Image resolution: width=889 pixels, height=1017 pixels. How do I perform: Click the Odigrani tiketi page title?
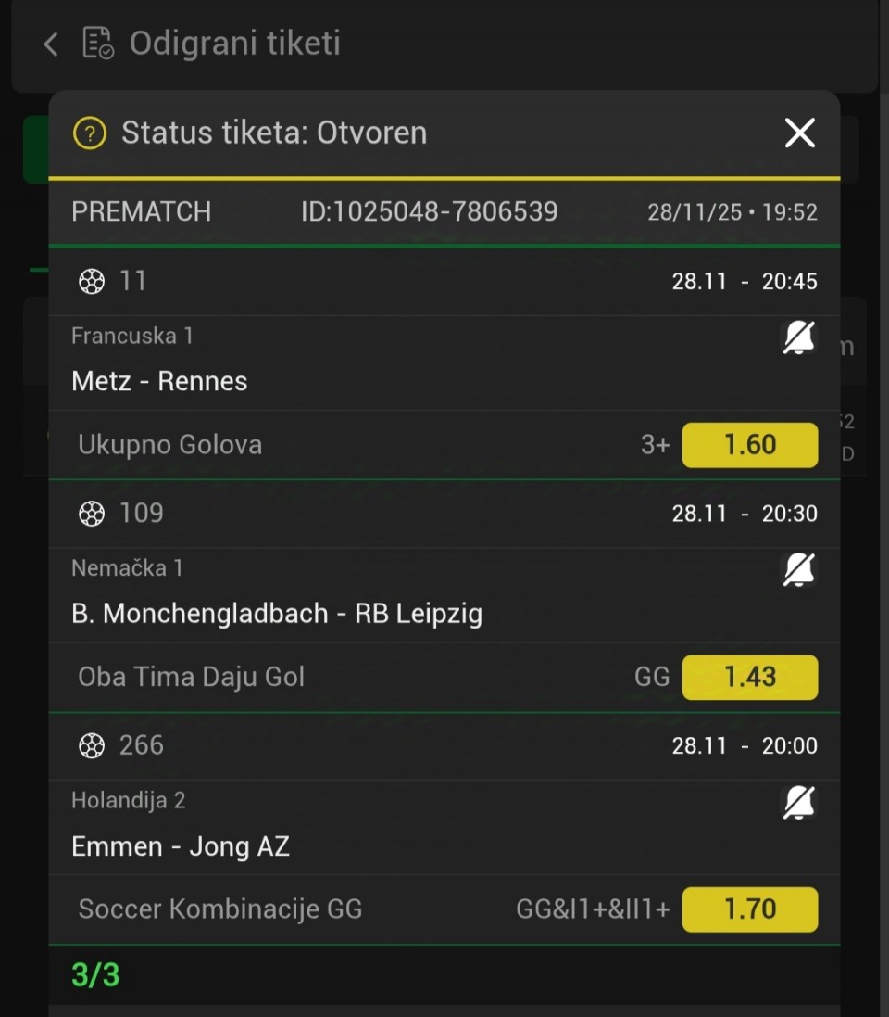(x=234, y=44)
